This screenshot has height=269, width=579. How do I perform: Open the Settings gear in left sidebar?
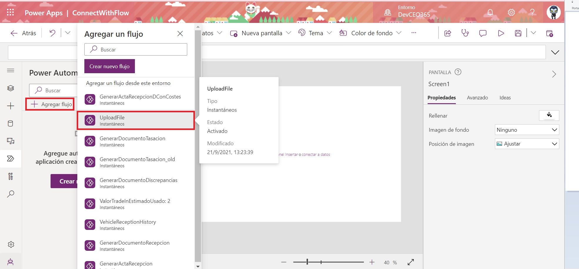[11, 244]
